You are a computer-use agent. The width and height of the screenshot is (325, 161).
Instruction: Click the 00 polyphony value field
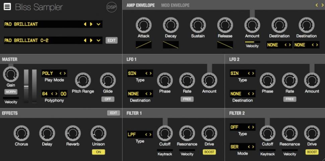63,94
